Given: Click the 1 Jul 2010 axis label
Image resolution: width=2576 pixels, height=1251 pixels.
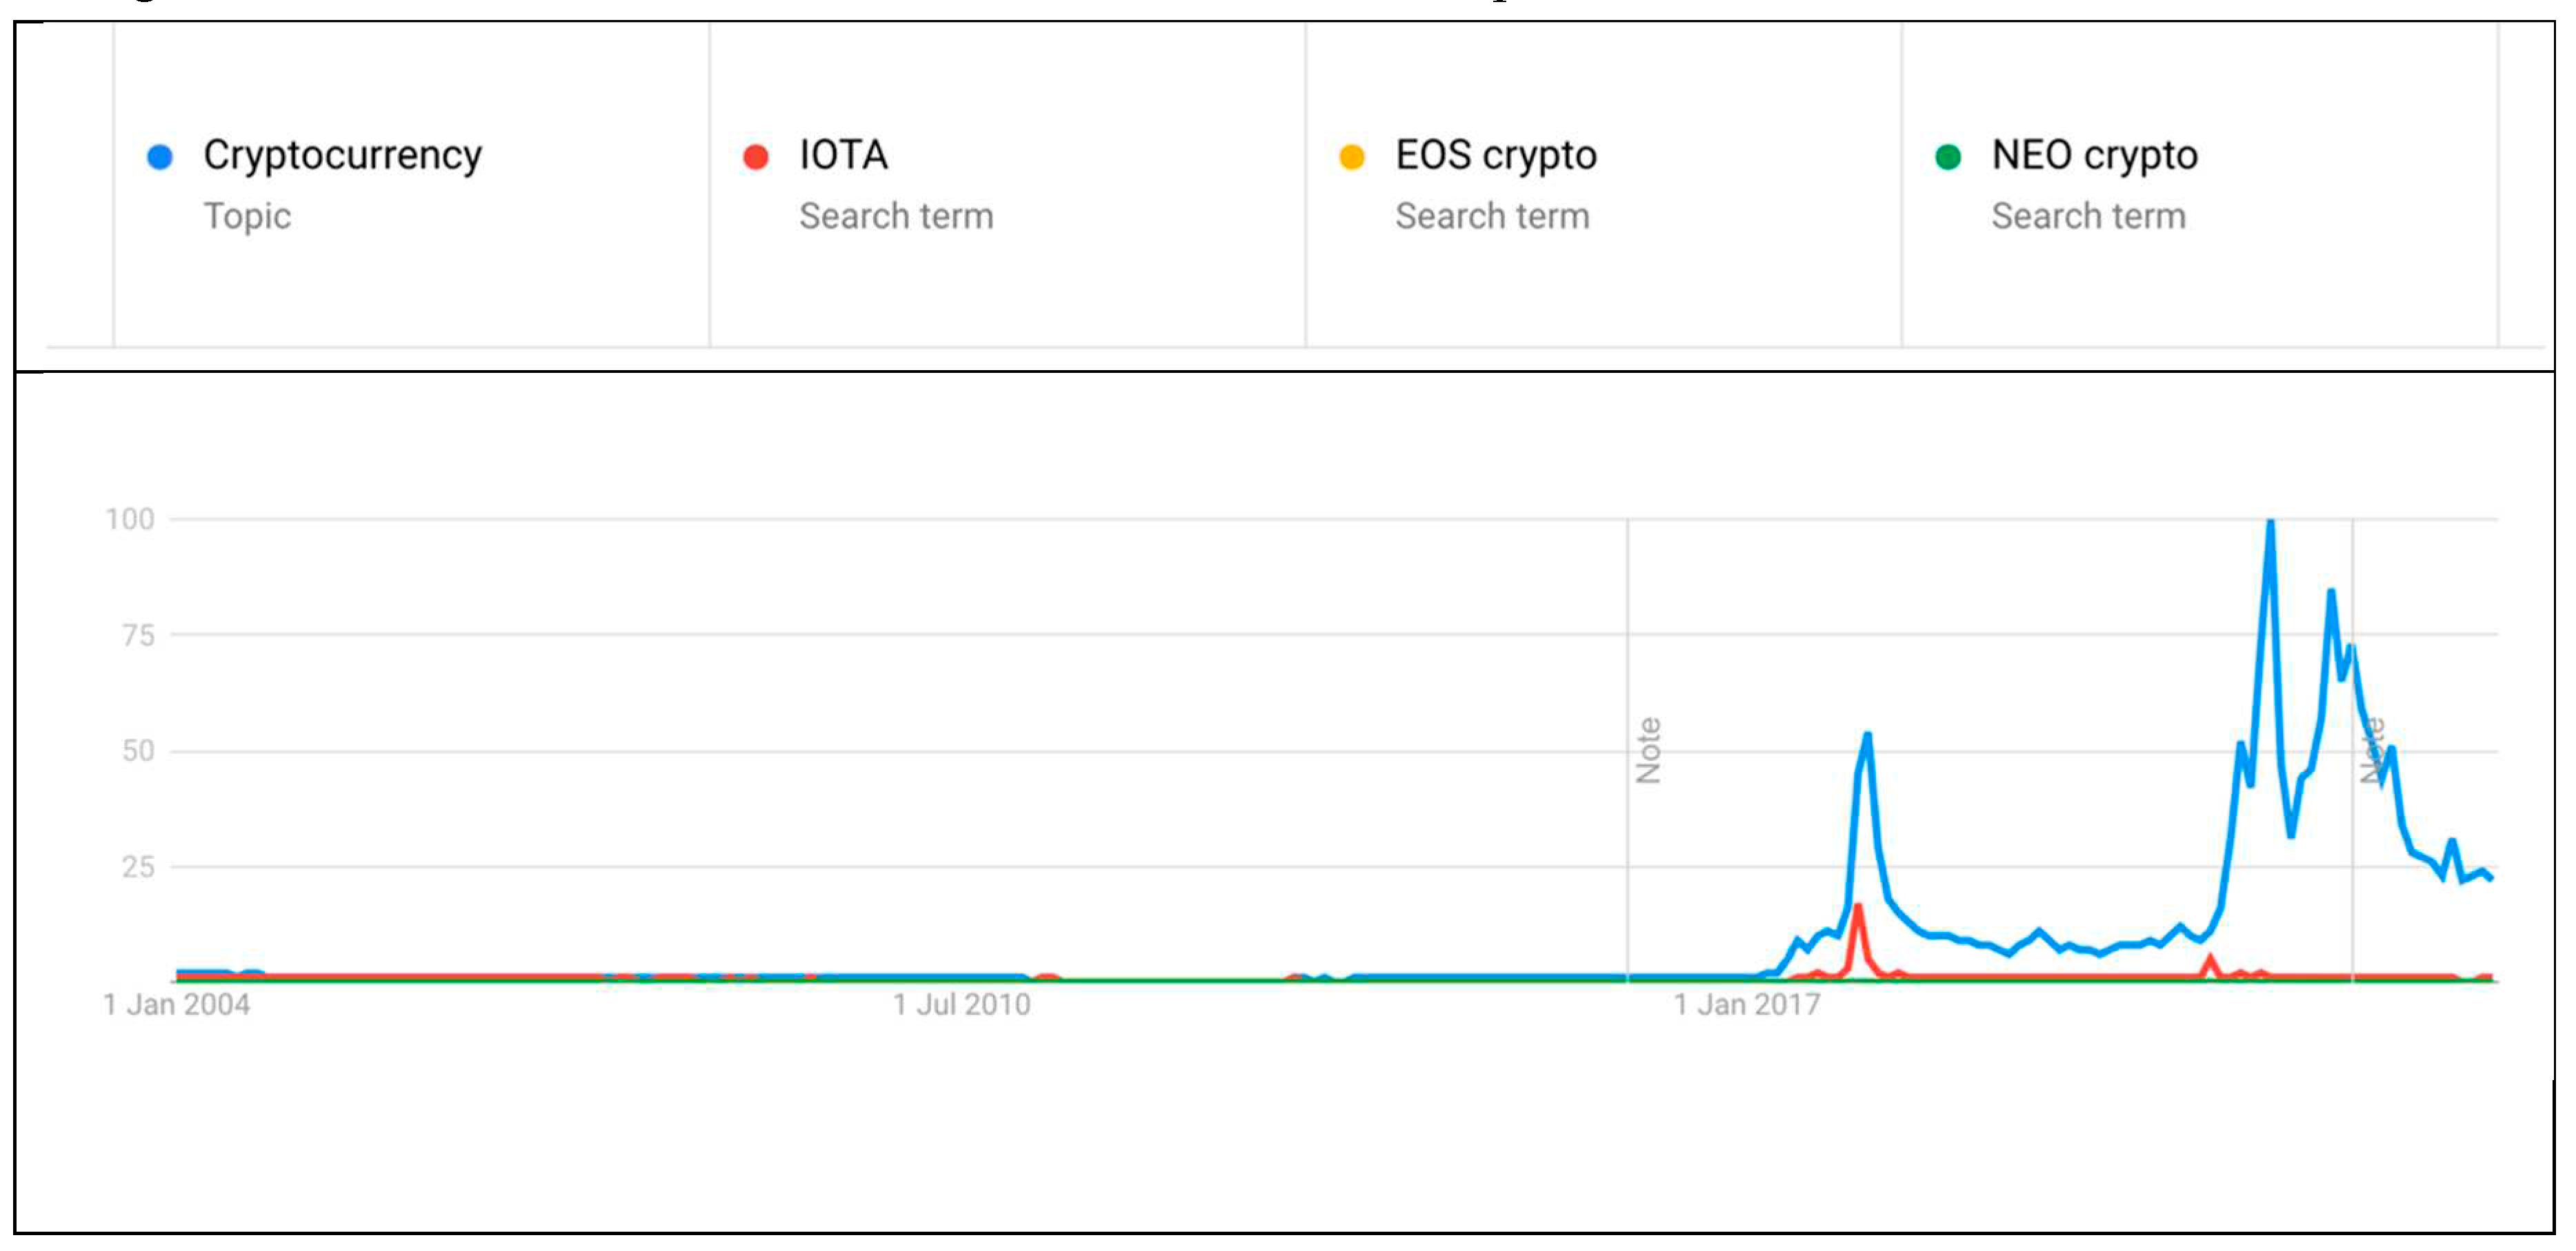Looking at the screenshot, I should click(x=962, y=1004).
